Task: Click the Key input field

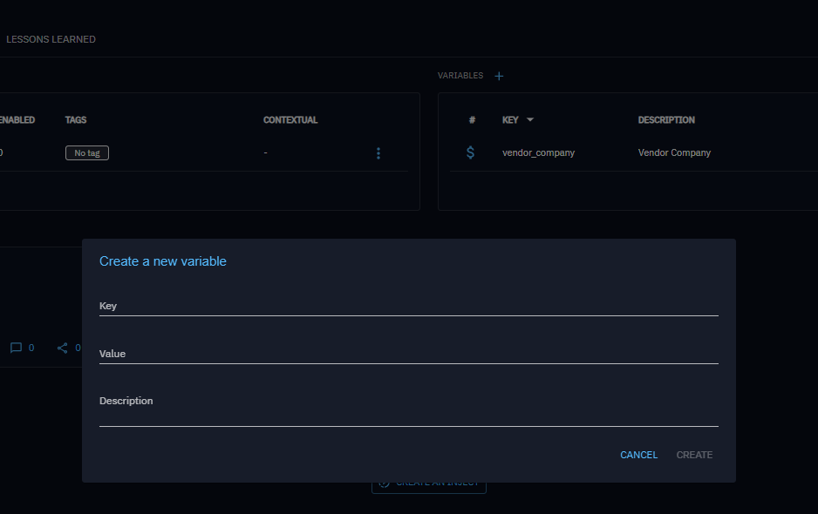Action: pyautogui.click(x=408, y=306)
